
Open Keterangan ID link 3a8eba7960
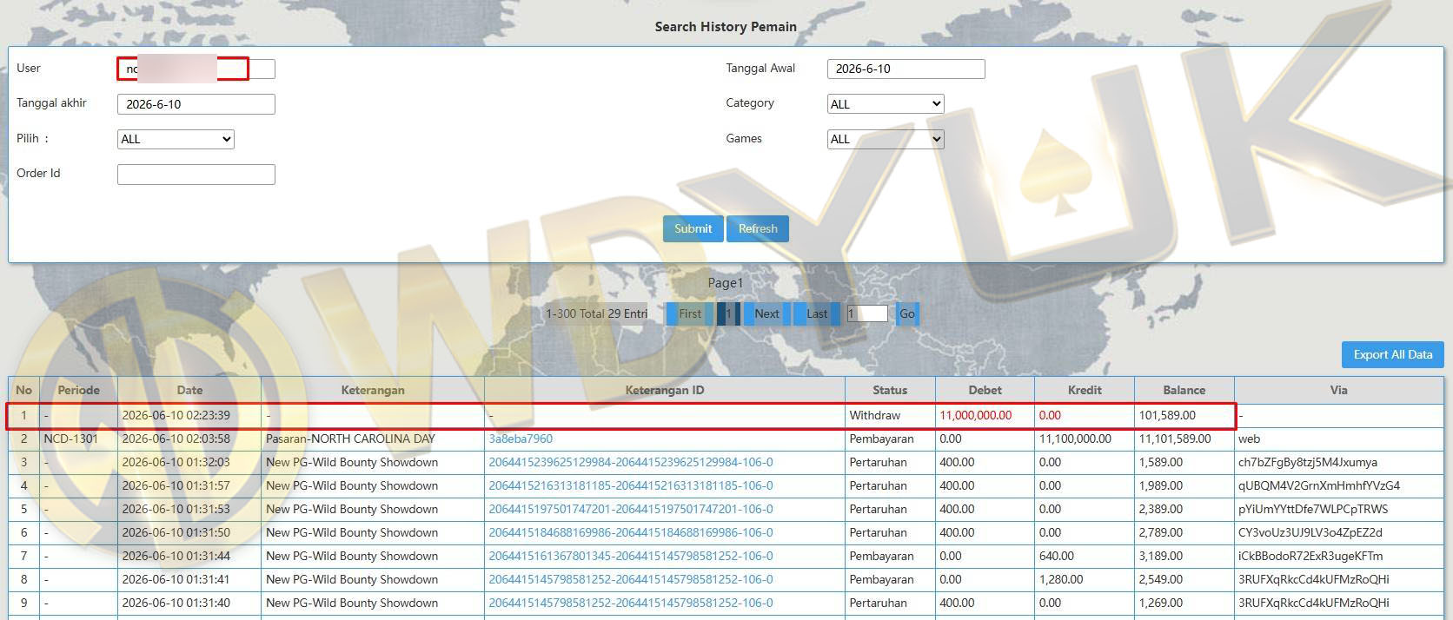point(521,439)
